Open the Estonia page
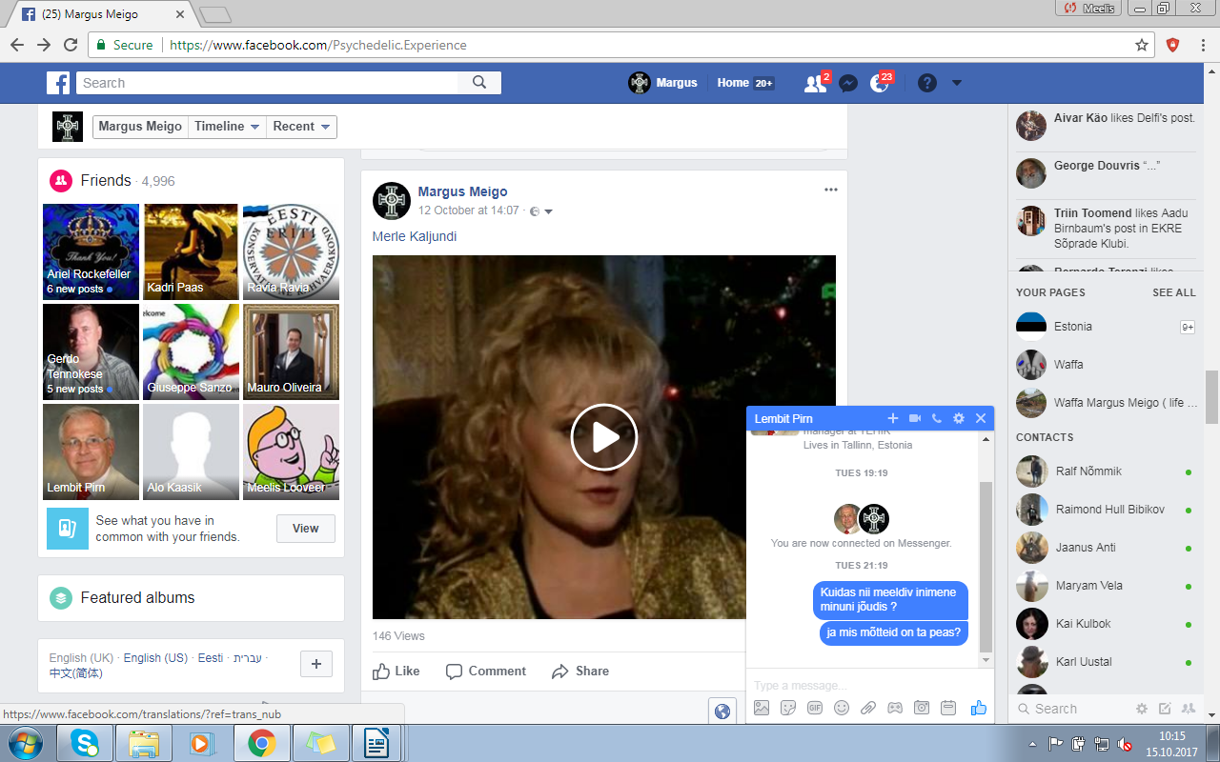 tap(1104, 327)
